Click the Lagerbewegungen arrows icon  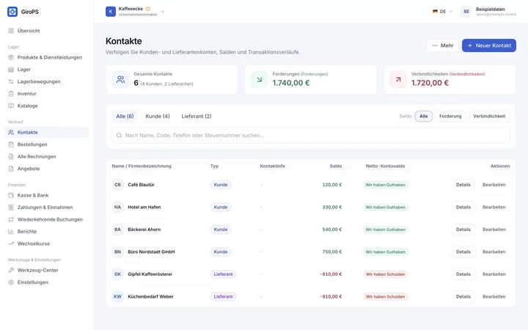[11, 81]
